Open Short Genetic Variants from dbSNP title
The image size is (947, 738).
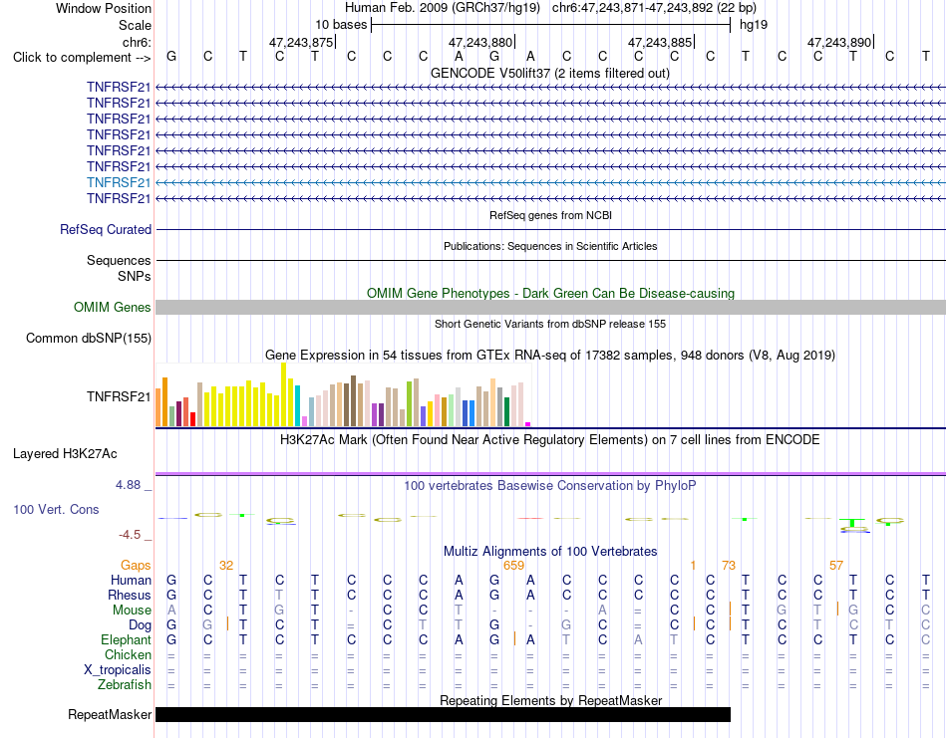(x=550, y=324)
